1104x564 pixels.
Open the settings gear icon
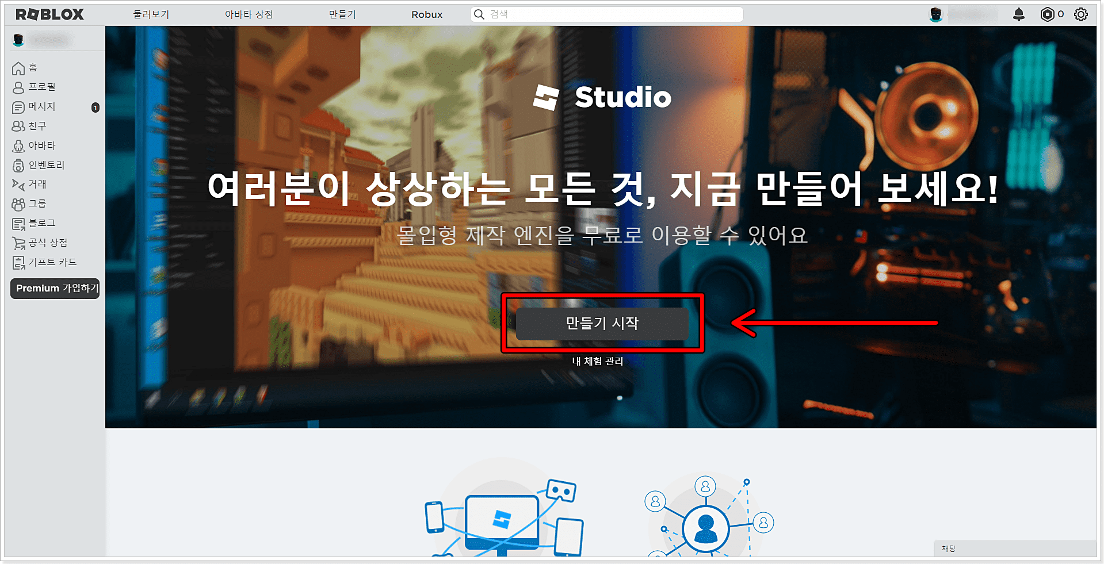[1081, 14]
